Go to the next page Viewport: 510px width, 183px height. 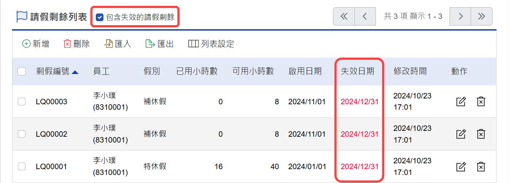pos(460,16)
